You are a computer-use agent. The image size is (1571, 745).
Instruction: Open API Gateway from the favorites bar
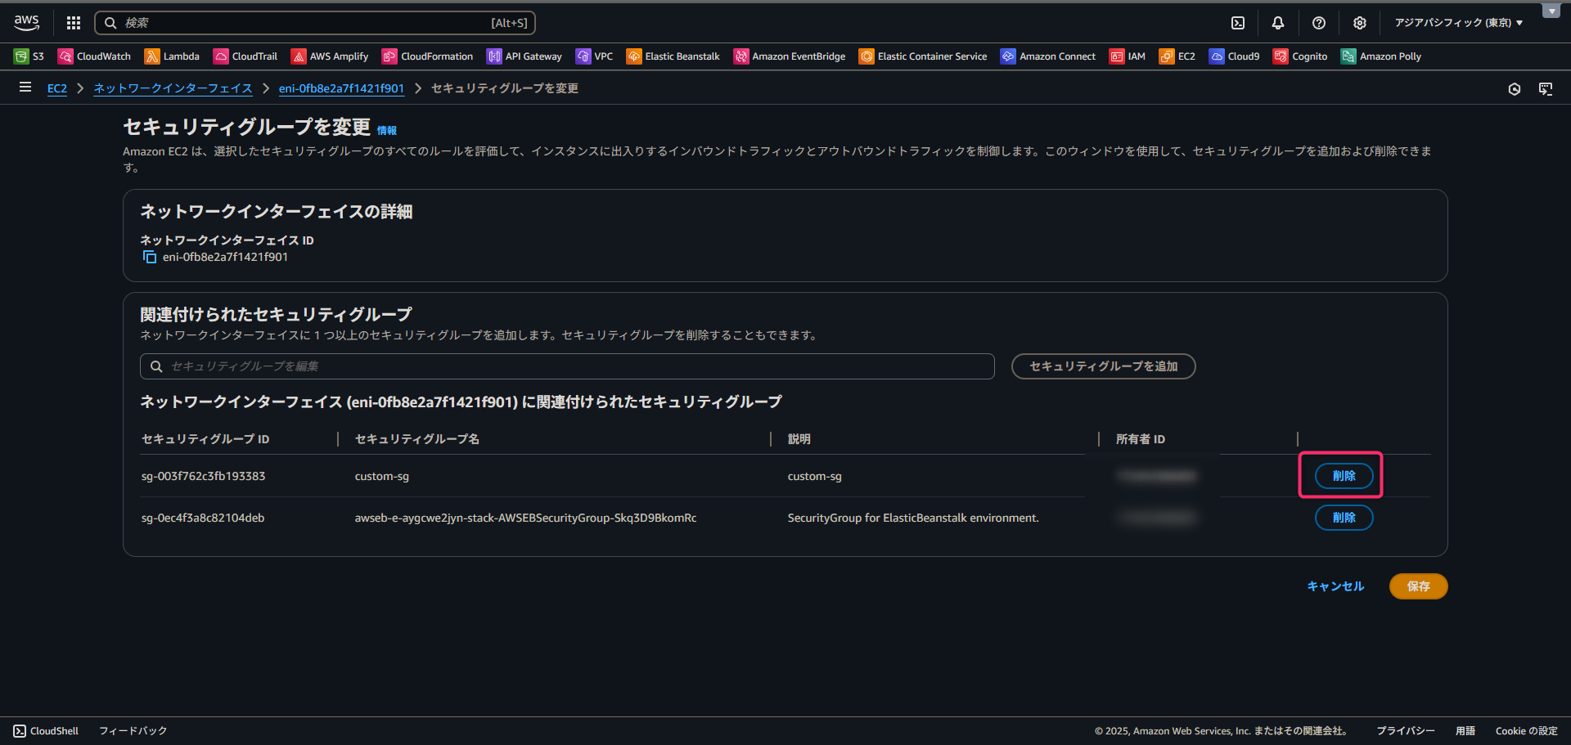pos(524,56)
